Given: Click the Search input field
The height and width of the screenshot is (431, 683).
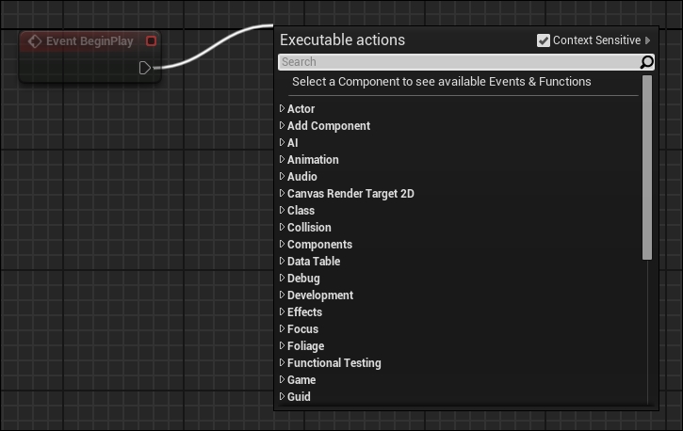Looking at the screenshot, I should point(460,62).
